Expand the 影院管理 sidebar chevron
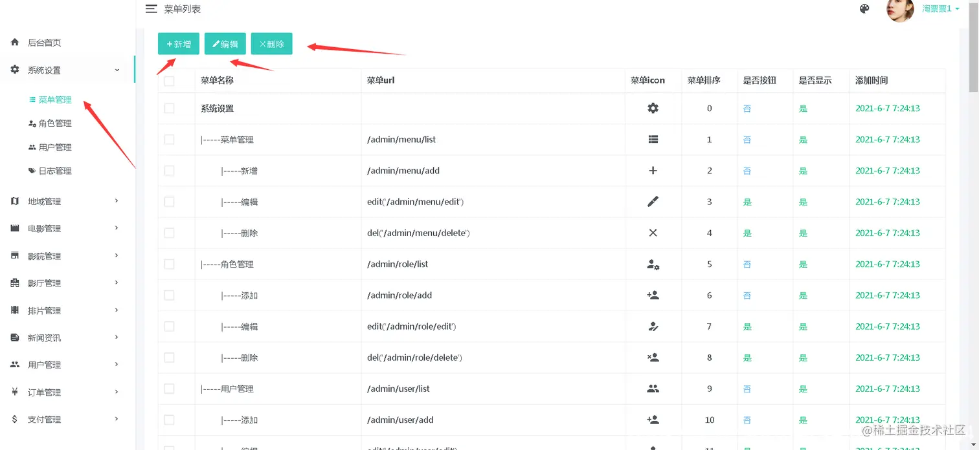This screenshot has height=450, width=979. [117, 255]
